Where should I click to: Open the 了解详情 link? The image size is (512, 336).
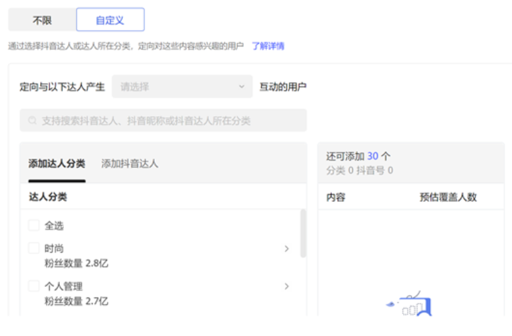268,46
